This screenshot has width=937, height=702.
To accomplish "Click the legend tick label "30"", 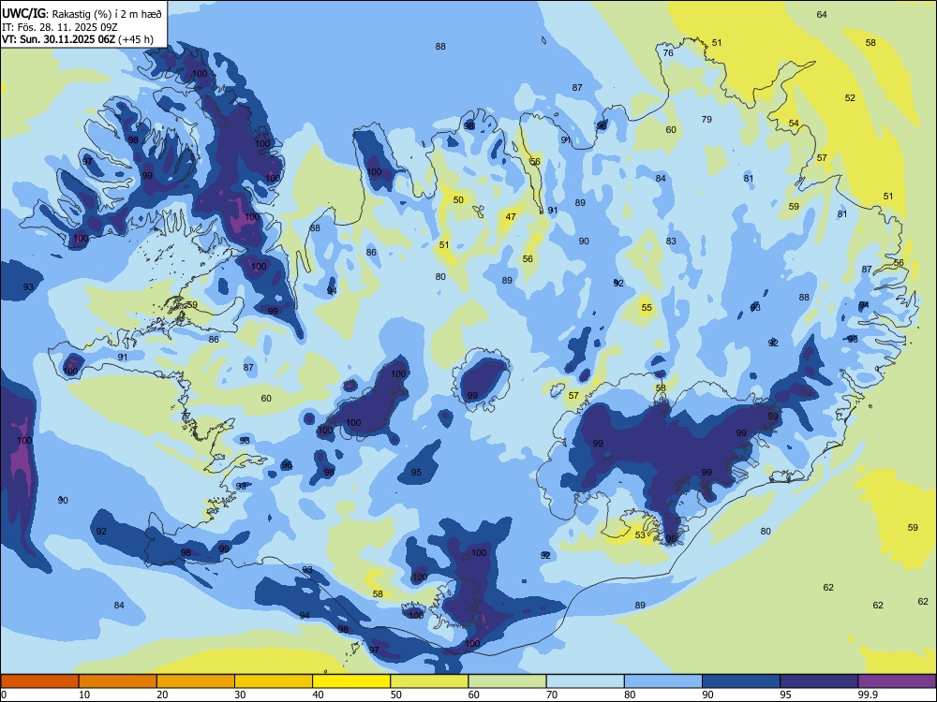I will [x=240, y=695].
